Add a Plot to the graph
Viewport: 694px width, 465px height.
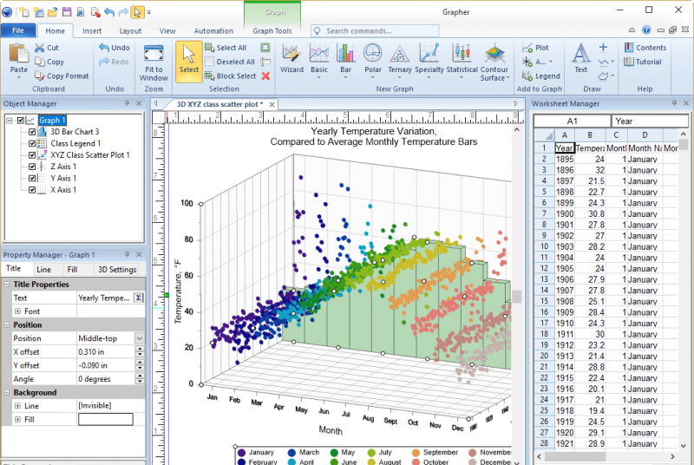pyautogui.click(x=535, y=48)
